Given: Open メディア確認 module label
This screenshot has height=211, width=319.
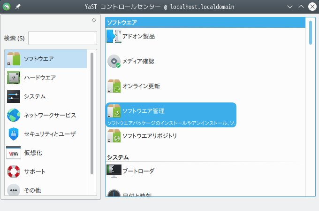Looking at the screenshot, I should (x=138, y=61).
